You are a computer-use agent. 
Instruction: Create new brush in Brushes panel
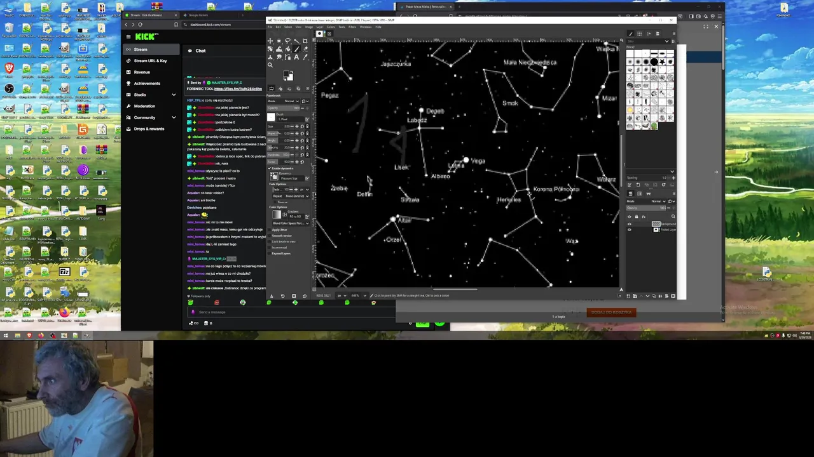tap(638, 185)
